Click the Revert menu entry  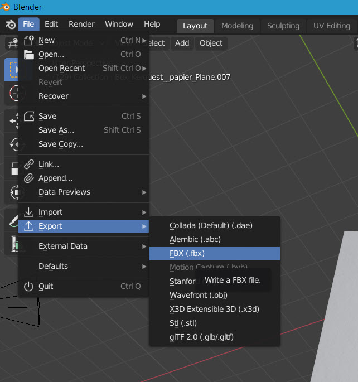tap(84, 82)
